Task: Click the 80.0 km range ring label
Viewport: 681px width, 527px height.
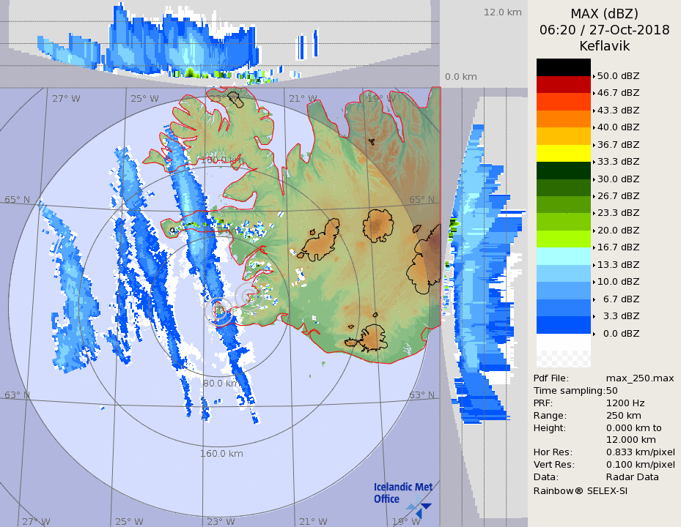Action: point(220,383)
